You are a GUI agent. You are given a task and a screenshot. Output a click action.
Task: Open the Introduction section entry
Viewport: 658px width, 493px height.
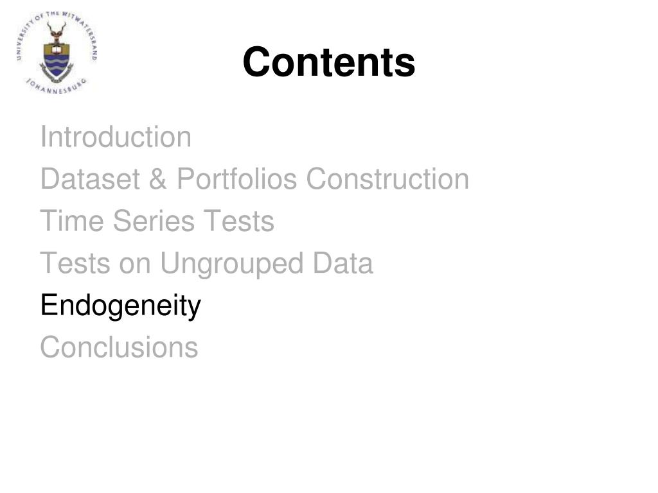point(116,137)
